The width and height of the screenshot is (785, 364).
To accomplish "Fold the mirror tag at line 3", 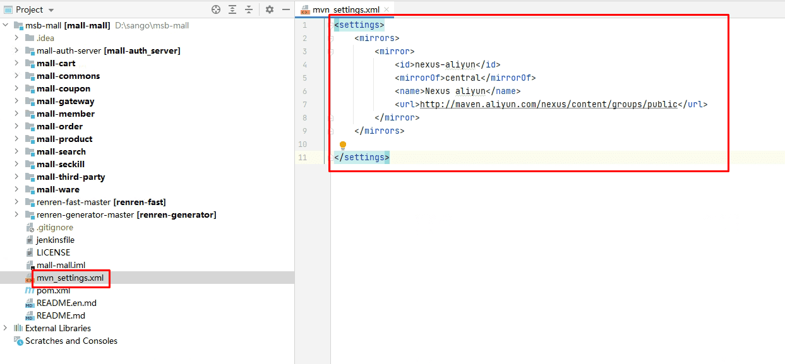I will (331, 51).
